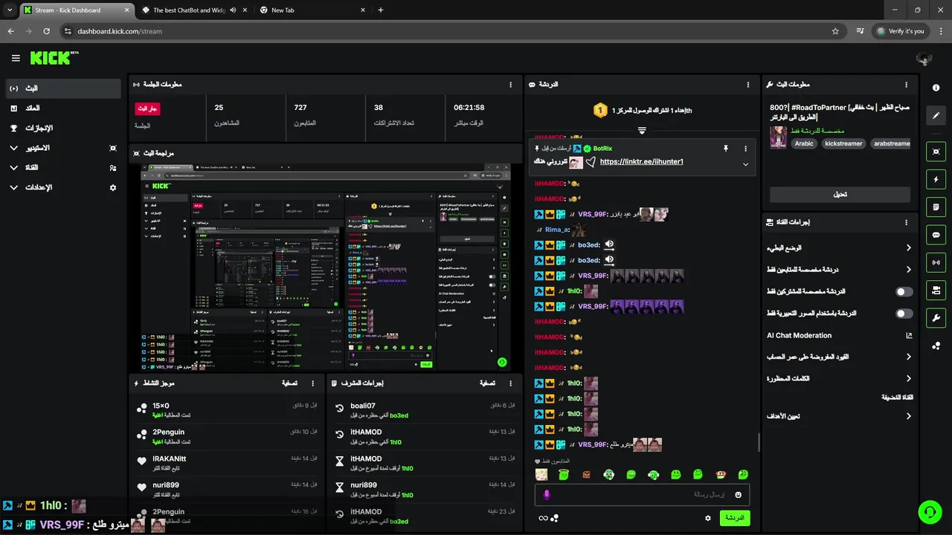
Task: Click the dots cluster icon beside the infinity symbol
Action: tap(555, 518)
